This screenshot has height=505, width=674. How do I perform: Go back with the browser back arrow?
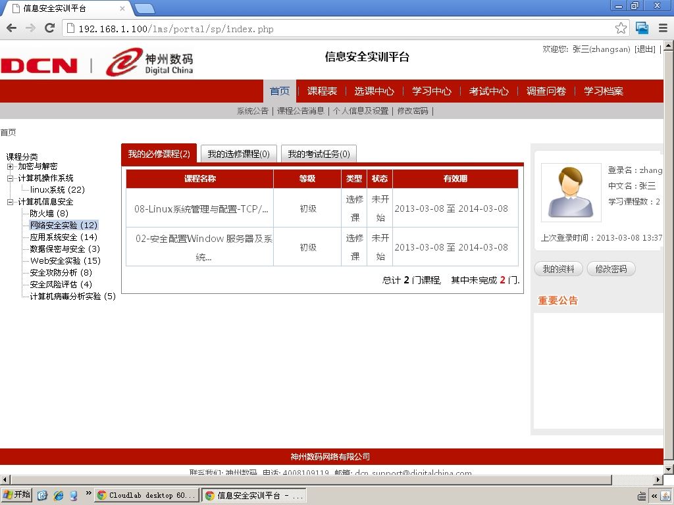[x=12, y=28]
